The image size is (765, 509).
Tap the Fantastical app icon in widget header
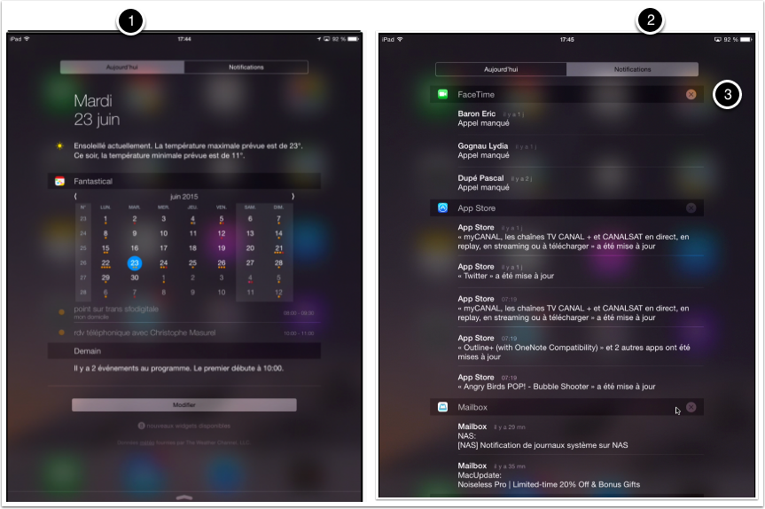point(59,181)
